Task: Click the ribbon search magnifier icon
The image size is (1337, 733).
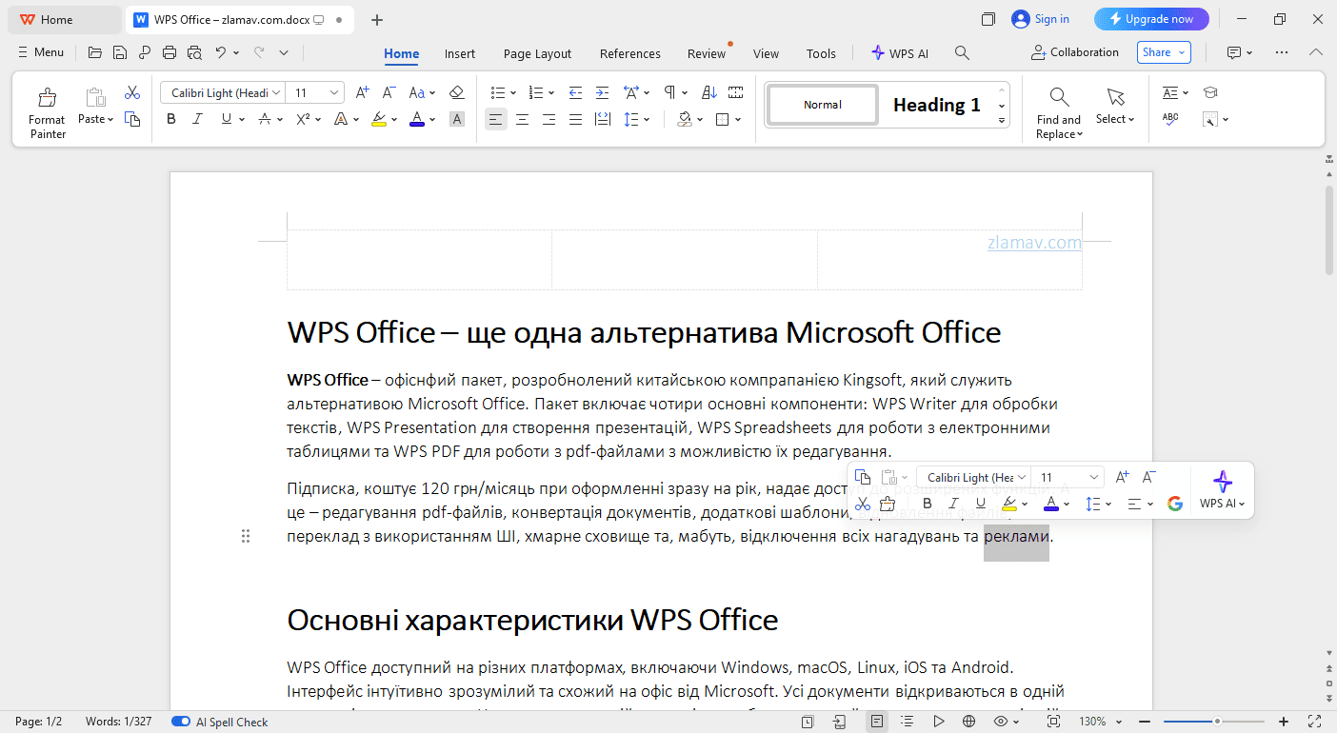Action: point(962,53)
